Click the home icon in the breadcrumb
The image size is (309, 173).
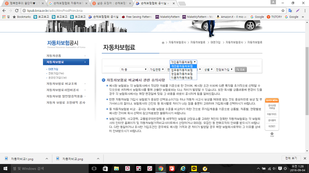[163, 42]
